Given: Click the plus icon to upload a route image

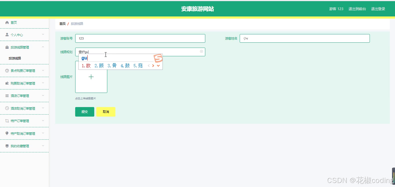Looking at the screenshot, I should tap(91, 77).
